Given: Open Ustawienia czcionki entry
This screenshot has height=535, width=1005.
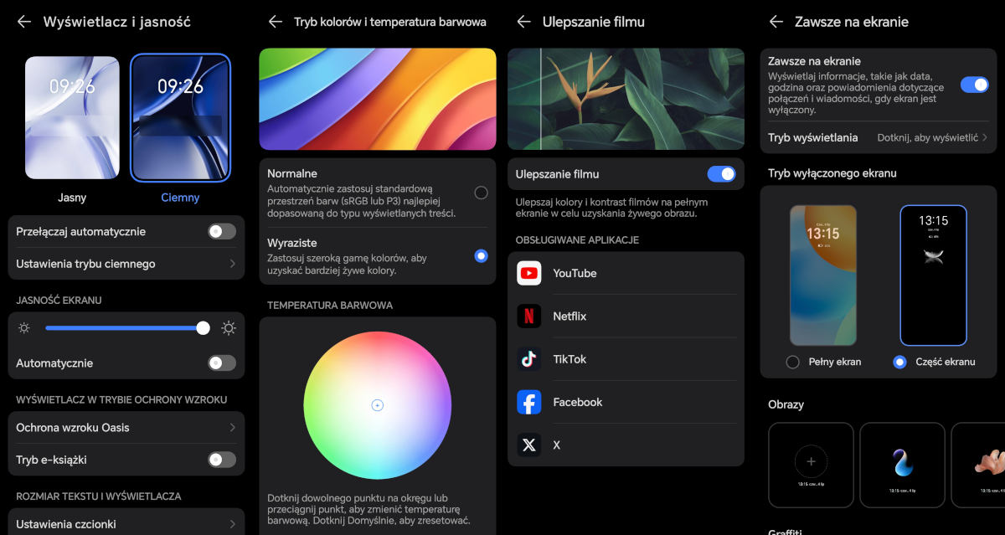Looking at the screenshot, I should 126,524.
